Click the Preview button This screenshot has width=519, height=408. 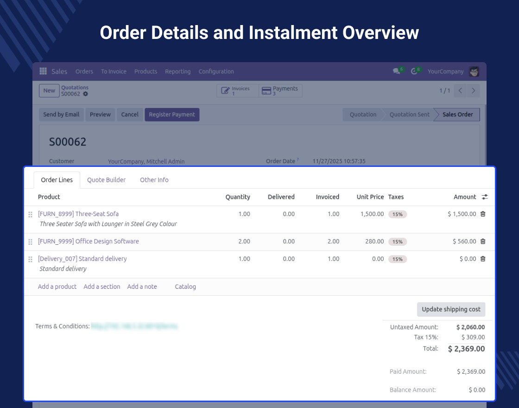pos(100,115)
